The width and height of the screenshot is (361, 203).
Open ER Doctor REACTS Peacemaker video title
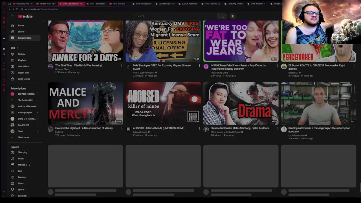coord(317,67)
